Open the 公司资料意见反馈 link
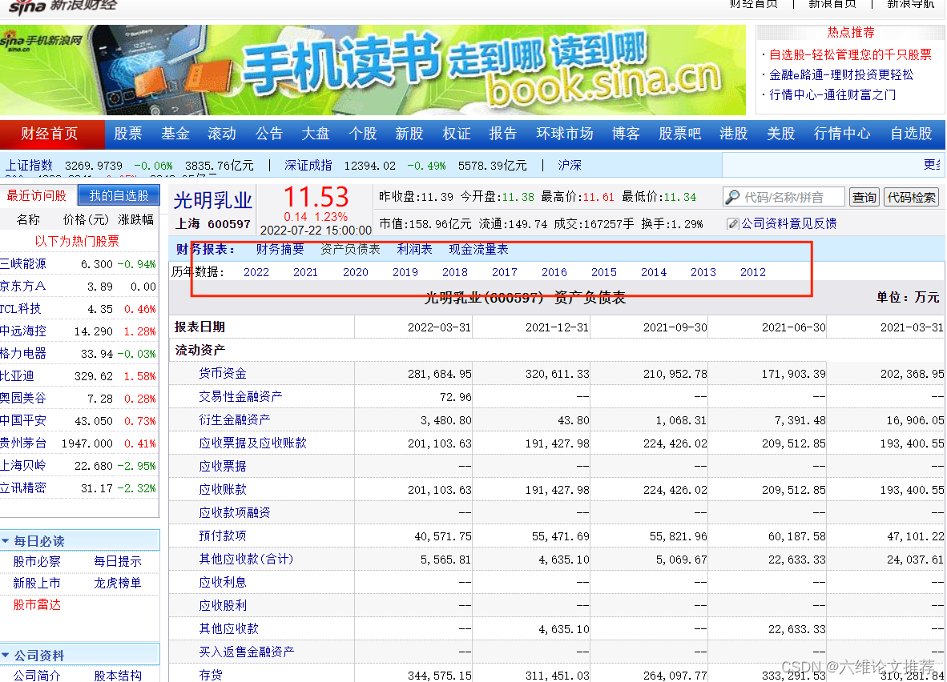 [788, 224]
